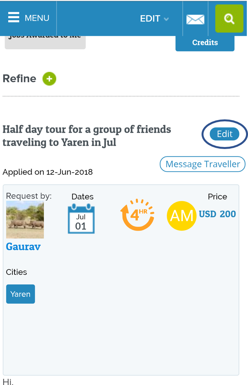The width and height of the screenshot is (248, 385).
Task: Click the USD 200 price
Action: (218, 214)
